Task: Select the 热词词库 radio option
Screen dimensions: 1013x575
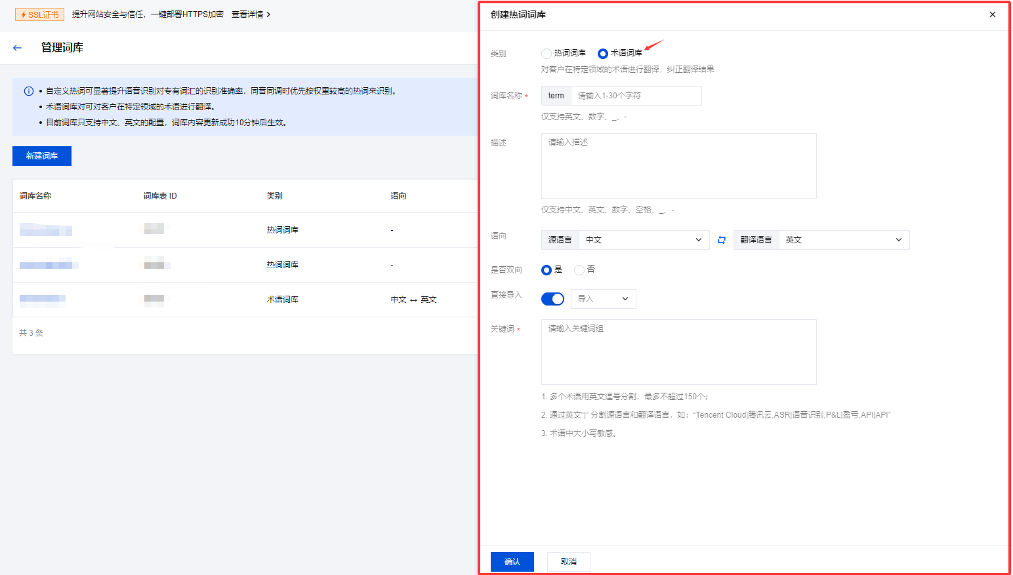Action: (547, 54)
